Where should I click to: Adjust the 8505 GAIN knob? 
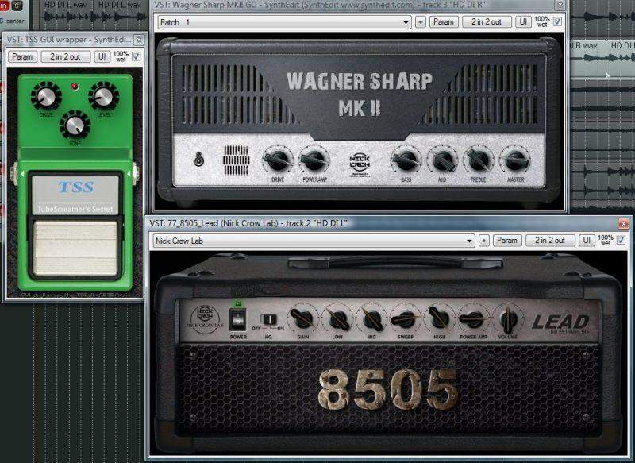point(302,319)
